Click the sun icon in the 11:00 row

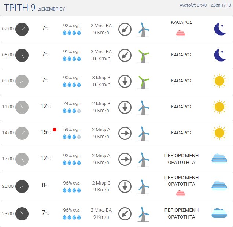point(219,107)
